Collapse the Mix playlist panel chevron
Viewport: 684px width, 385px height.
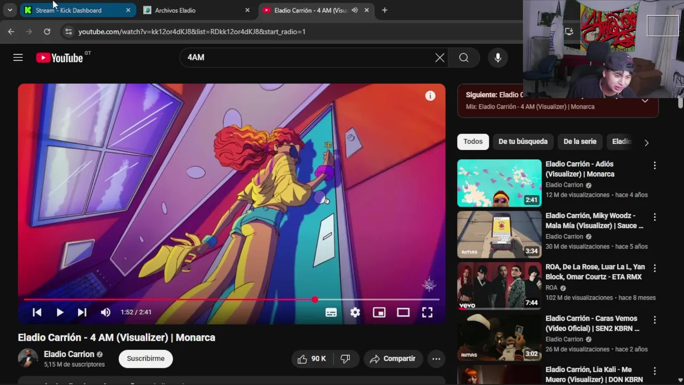pyautogui.click(x=645, y=101)
